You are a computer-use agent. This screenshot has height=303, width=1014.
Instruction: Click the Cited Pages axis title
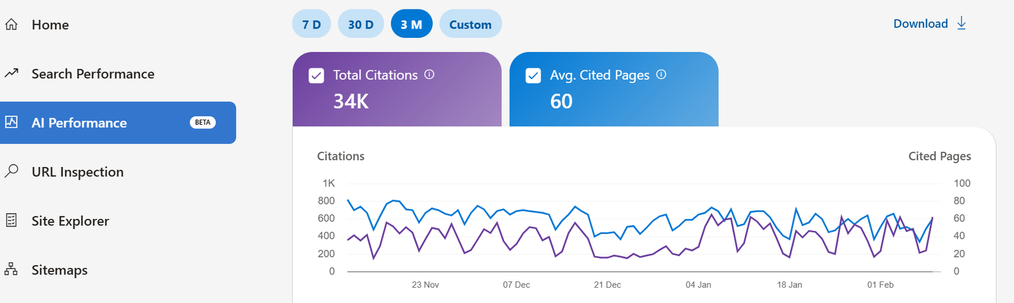(940, 156)
